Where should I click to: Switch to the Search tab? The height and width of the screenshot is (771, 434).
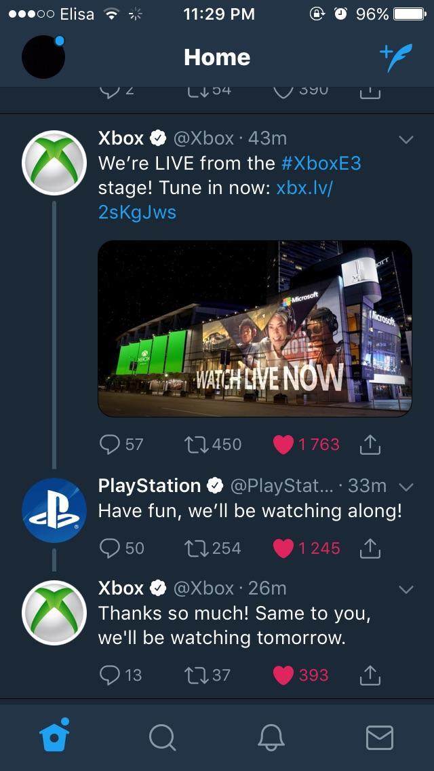point(162,737)
